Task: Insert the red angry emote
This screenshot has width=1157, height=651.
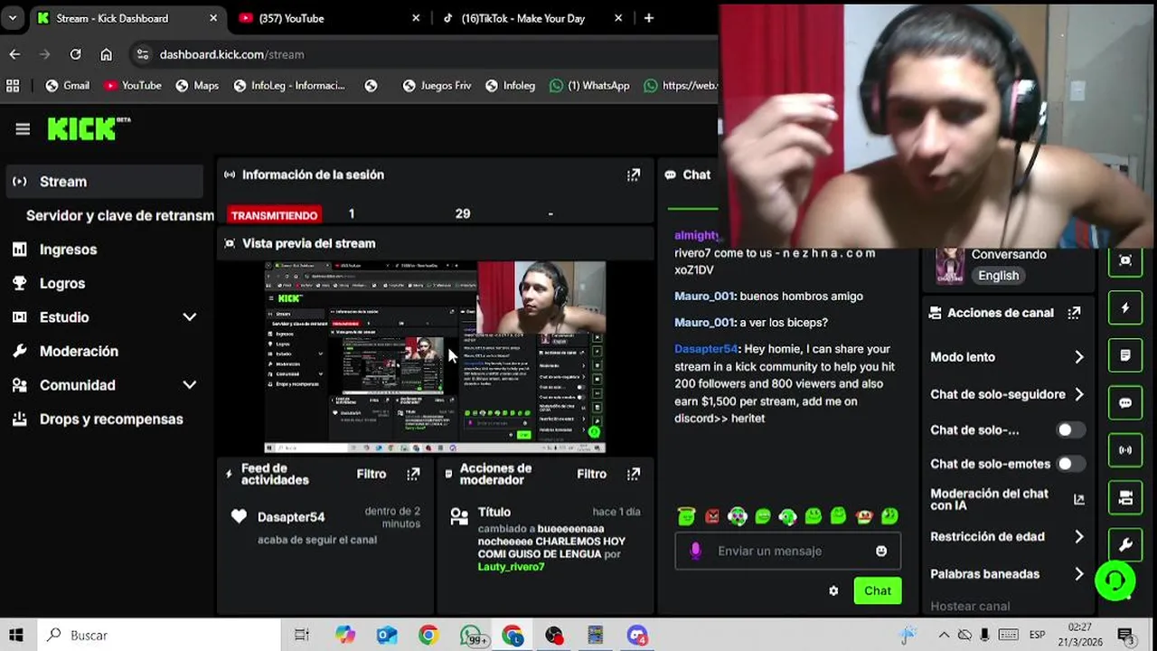Action: tap(712, 516)
